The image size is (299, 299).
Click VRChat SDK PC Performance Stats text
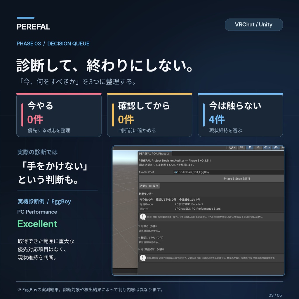[x=198, y=208]
